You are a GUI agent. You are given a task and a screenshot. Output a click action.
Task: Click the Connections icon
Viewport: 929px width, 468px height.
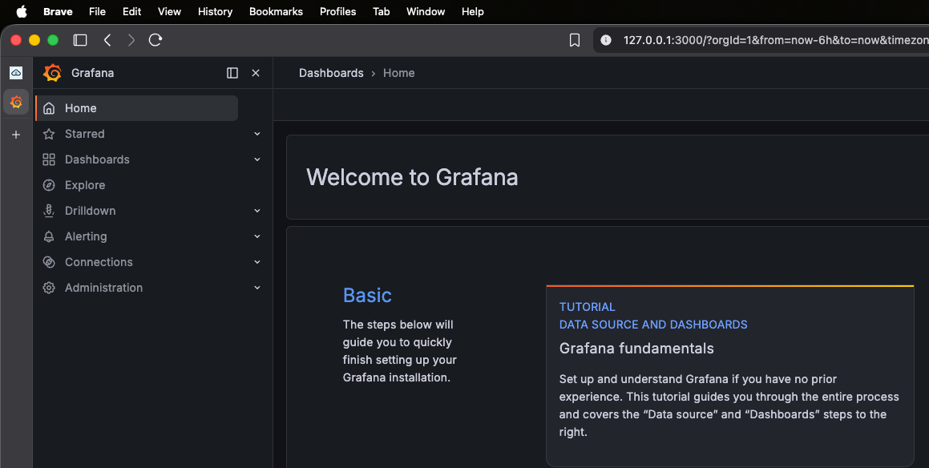[49, 262]
